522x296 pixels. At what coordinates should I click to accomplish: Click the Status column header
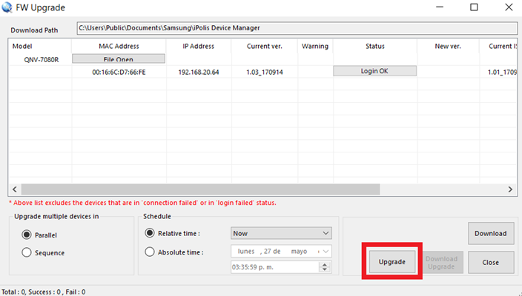coord(375,46)
